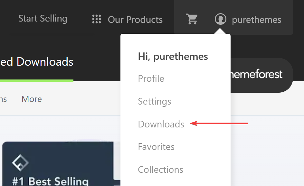Open Favorites from the dropdown
304x186 pixels.
click(156, 147)
